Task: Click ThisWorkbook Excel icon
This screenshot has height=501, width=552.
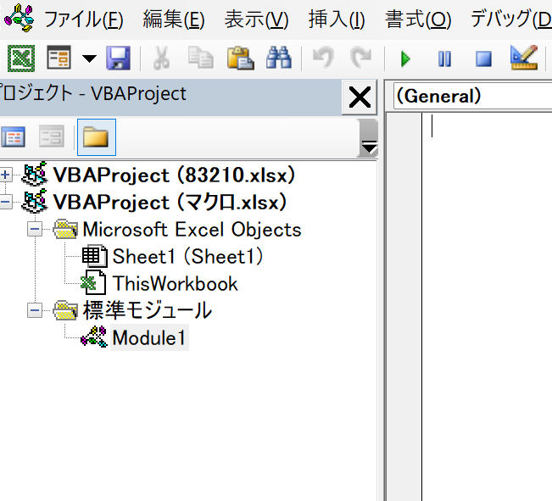Action: (x=93, y=282)
